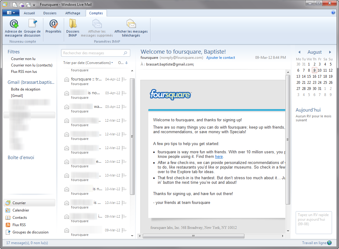
Task: Click envelope icon of bottom 09-Mar-12 message
Action: [x=67, y=230]
